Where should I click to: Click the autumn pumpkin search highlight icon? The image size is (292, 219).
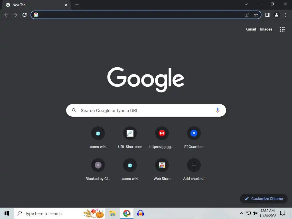click(x=94, y=213)
